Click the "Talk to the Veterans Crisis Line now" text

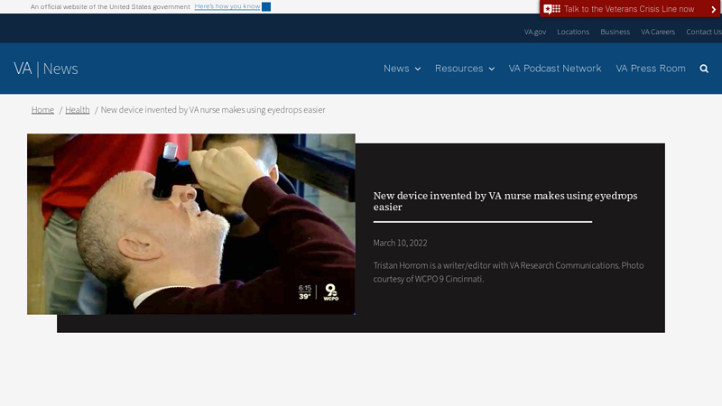click(629, 9)
